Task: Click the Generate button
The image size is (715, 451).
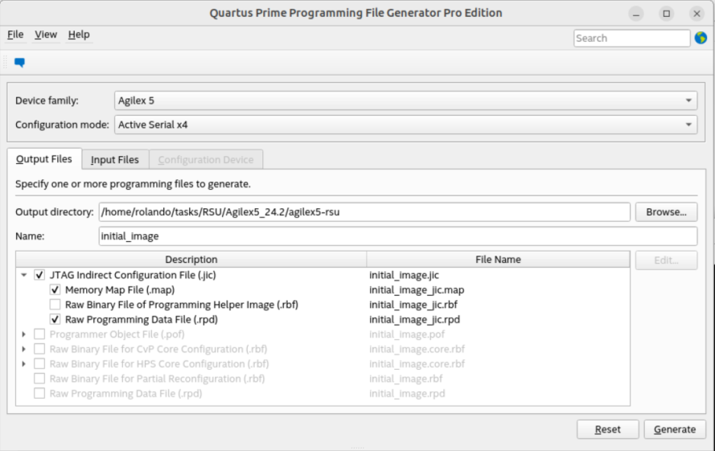Action: (675, 429)
